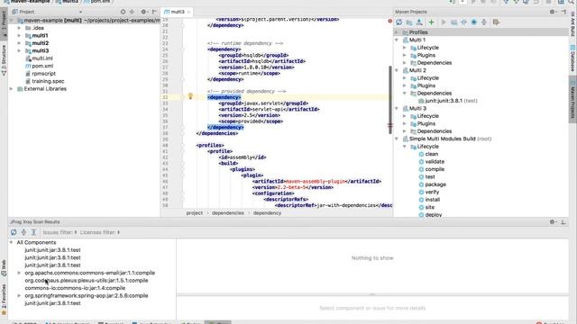Viewport: 577px width, 324px height.
Task: Select commons-io:commons-io:jar:1.4 component
Action: click(x=75, y=288)
